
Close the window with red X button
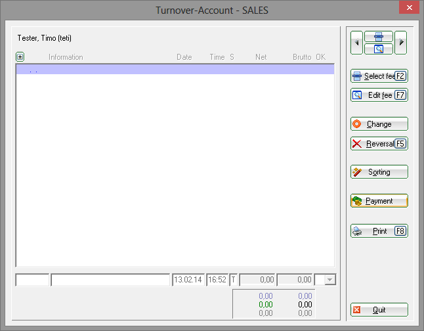(x=409, y=7)
